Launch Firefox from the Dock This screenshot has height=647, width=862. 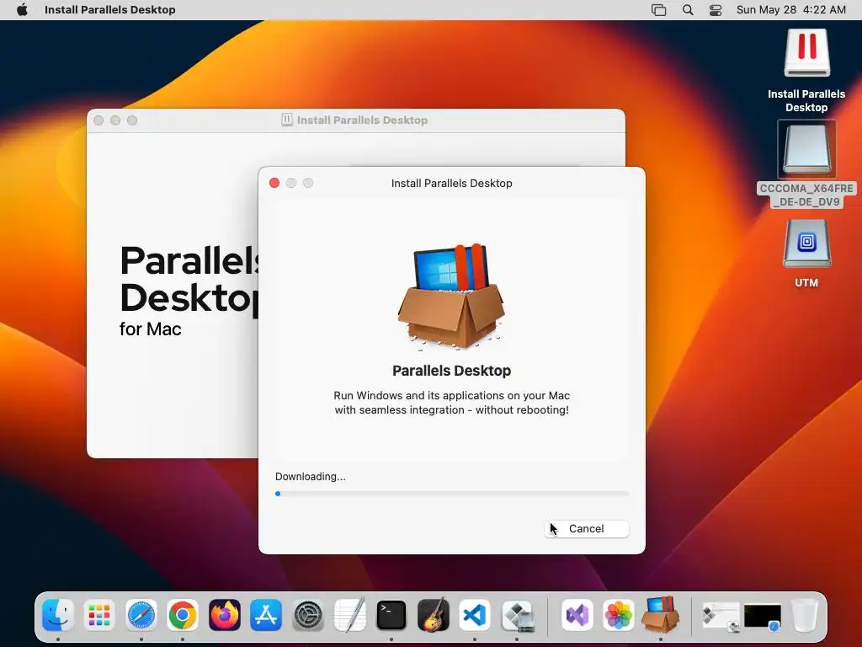coord(224,614)
